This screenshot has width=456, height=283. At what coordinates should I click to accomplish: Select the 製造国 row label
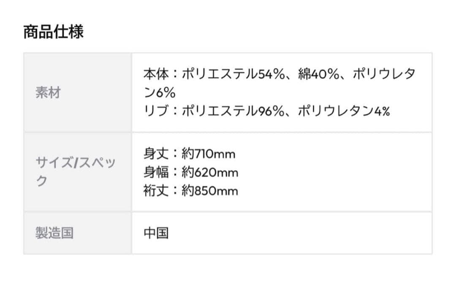pos(54,233)
